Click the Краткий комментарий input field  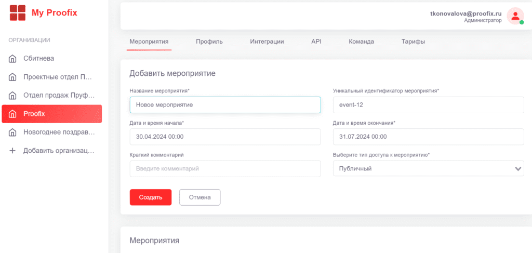pyautogui.click(x=225, y=169)
